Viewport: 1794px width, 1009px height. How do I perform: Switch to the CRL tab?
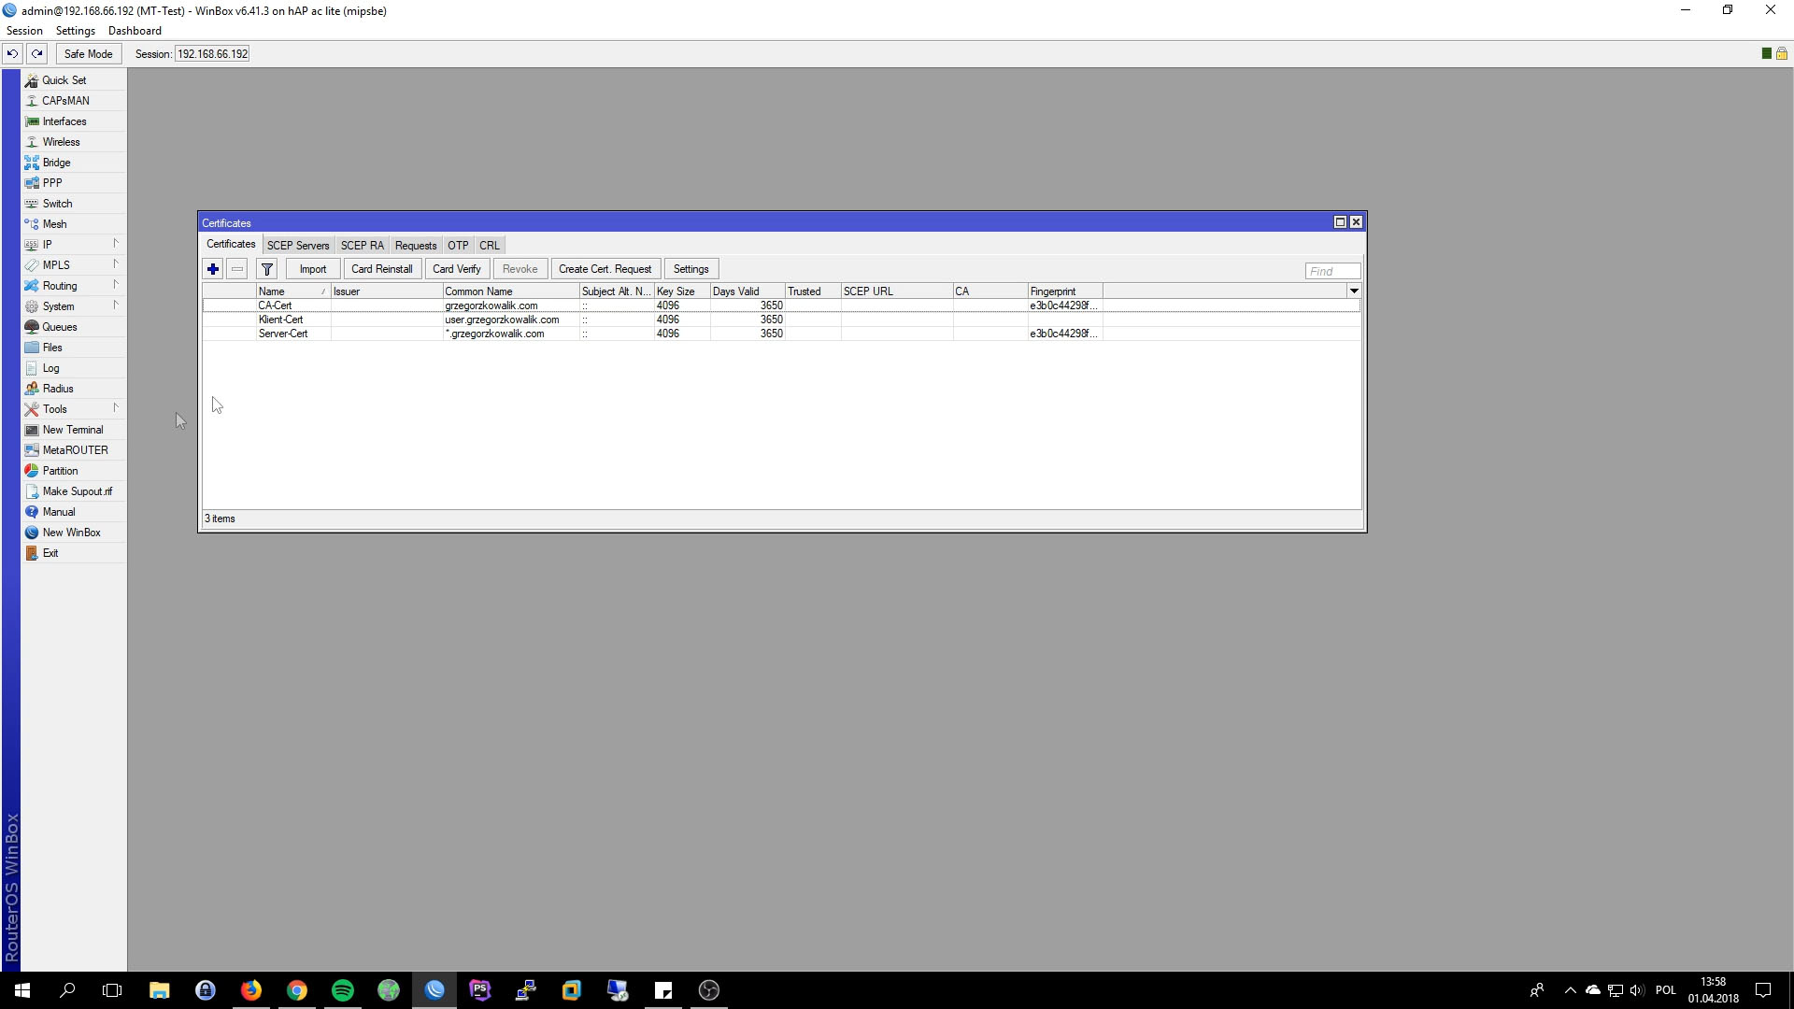coord(490,246)
